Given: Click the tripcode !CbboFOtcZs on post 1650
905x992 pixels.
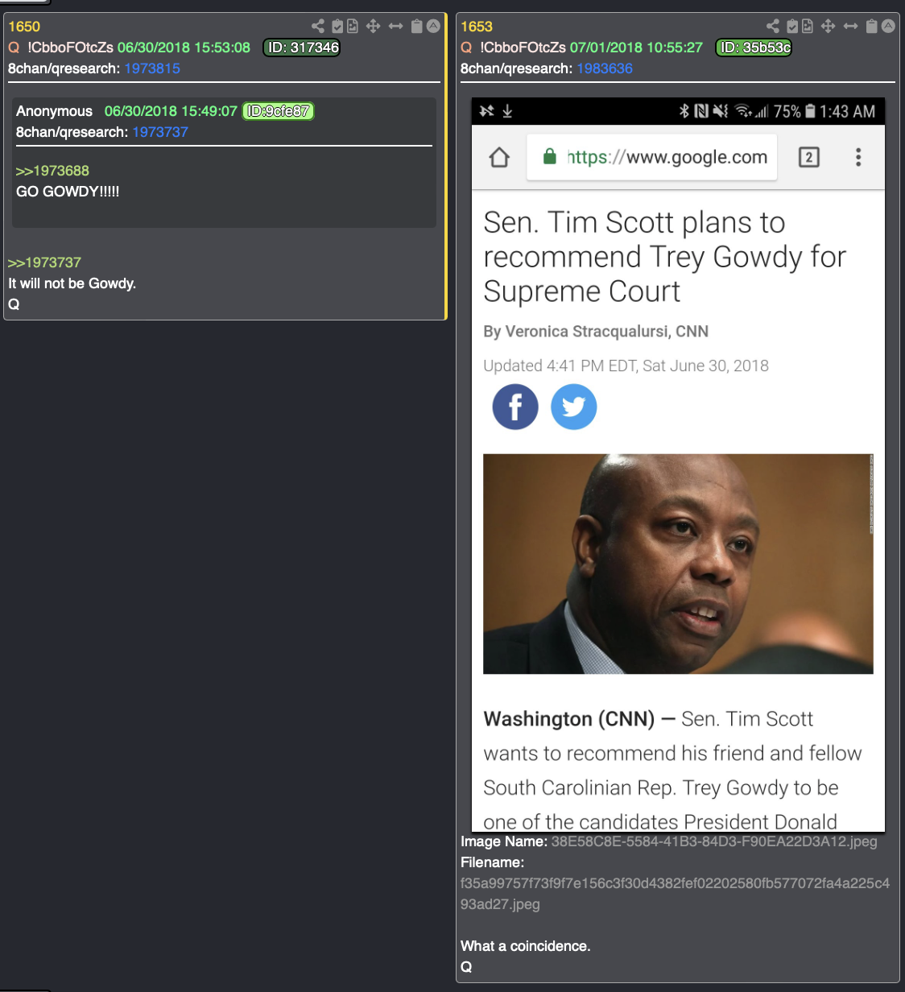Looking at the screenshot, I should [70, 48].
